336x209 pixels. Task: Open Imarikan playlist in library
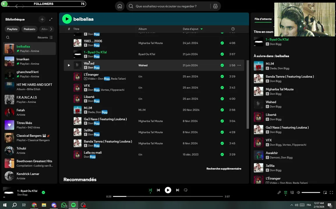pos(30,61)
